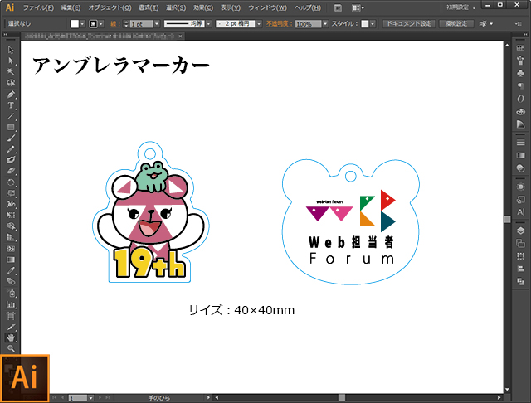This screenshot has height=403, width=531.
Task: Open the Brushes panel icon
Action: pyautogui.click(x=520, y=61)
